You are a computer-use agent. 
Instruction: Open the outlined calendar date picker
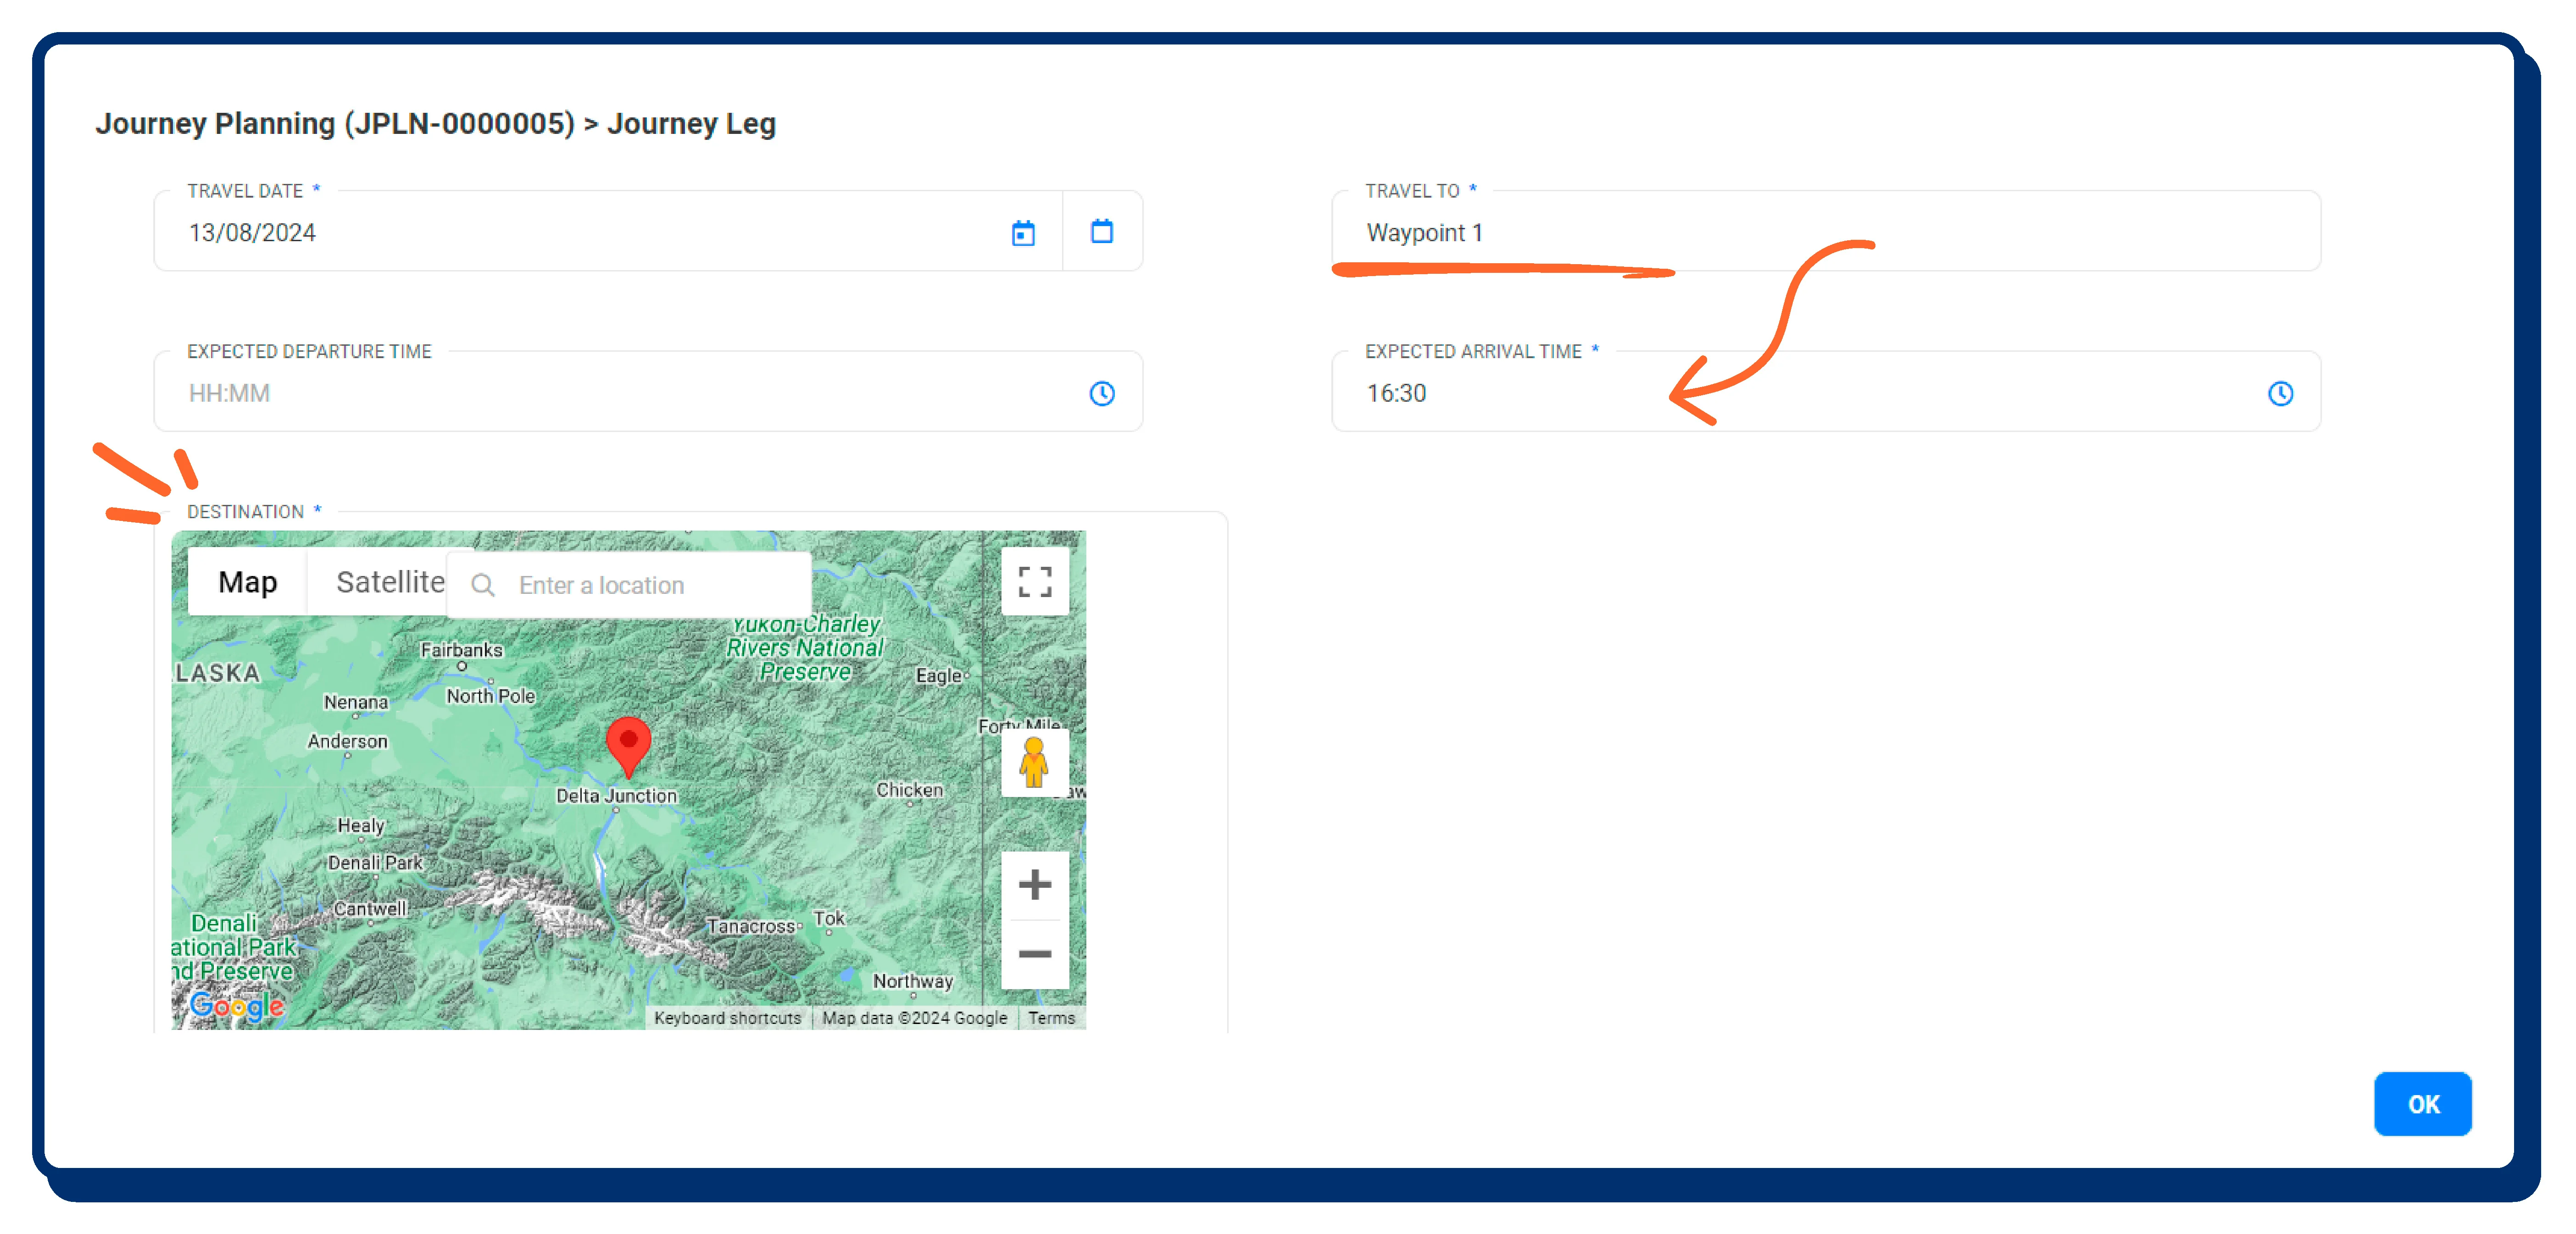tap(1101, 232)
